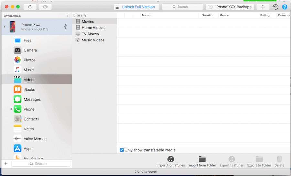This screenshot has height=176, width=291.
Task: Open the Camera section
Action: (37, 50)
